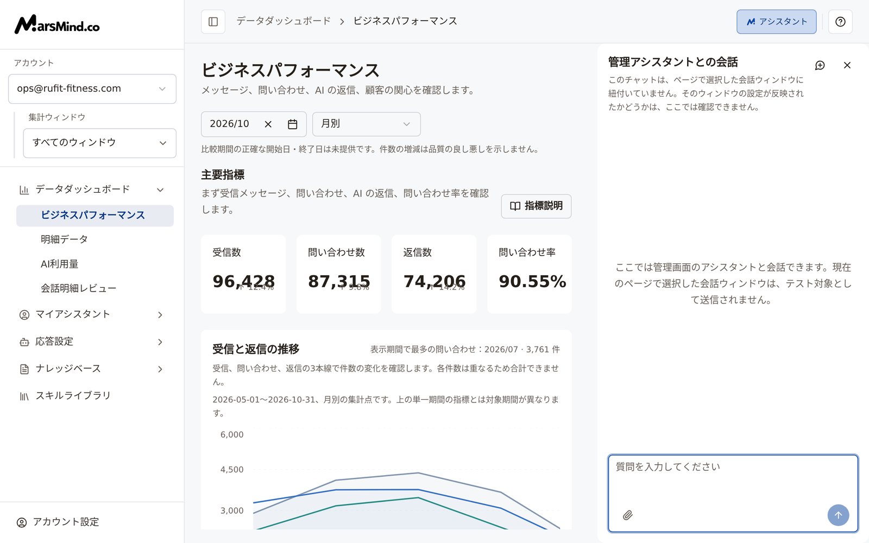Image resolution: width=869 pixels, height=543 pixels.
Task: Select ビジネスパフォーマンス in the sidebar
Action: tap(95, 216)
